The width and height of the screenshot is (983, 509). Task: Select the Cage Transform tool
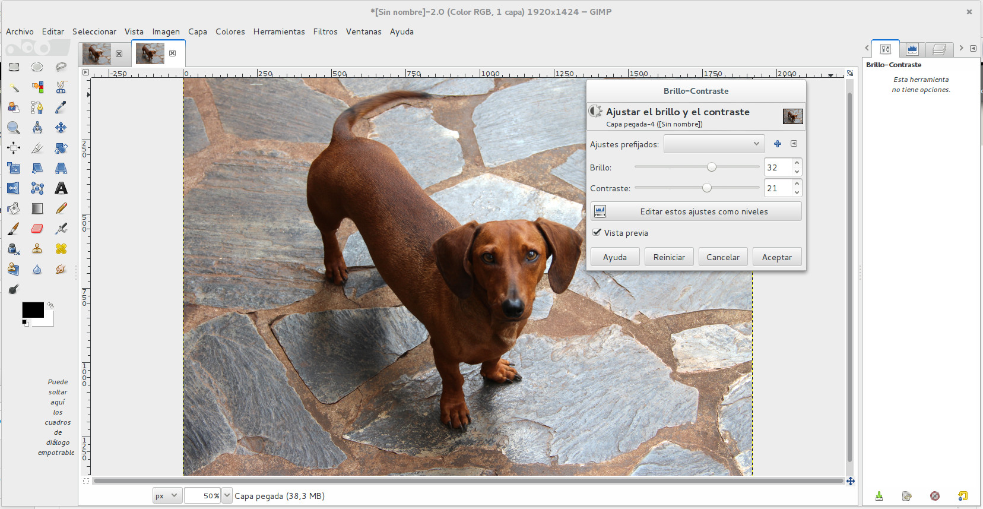(x=37, y=188)
